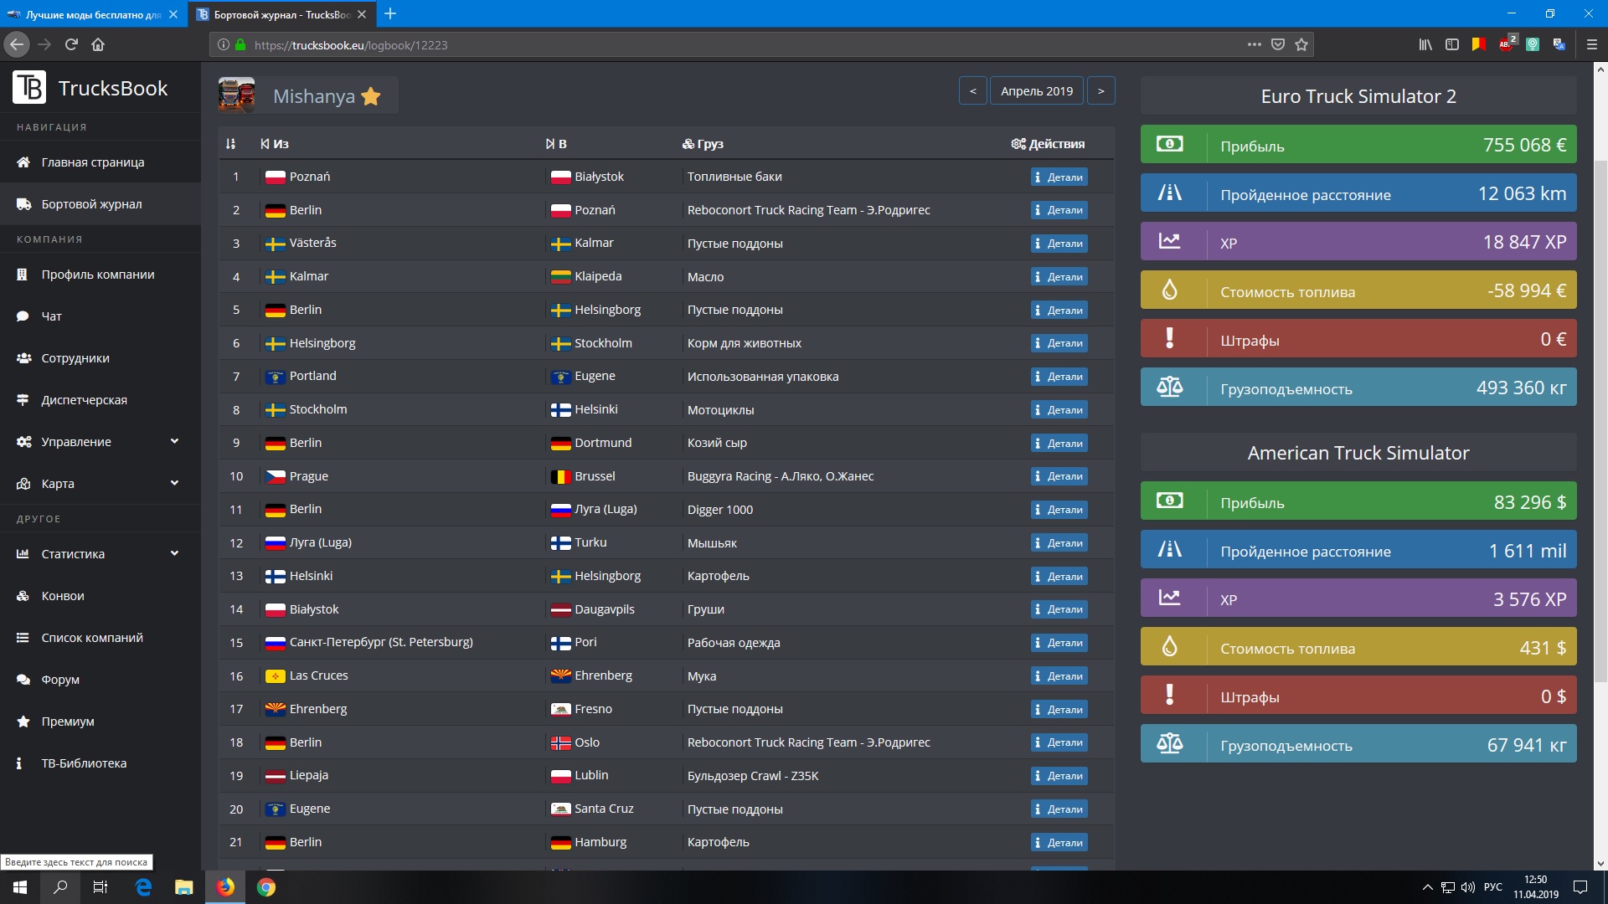Viewport: 1608px width, 904px height.
Task: Open Бортовой журнал truck icon
Action: click(x=23, y=203)
